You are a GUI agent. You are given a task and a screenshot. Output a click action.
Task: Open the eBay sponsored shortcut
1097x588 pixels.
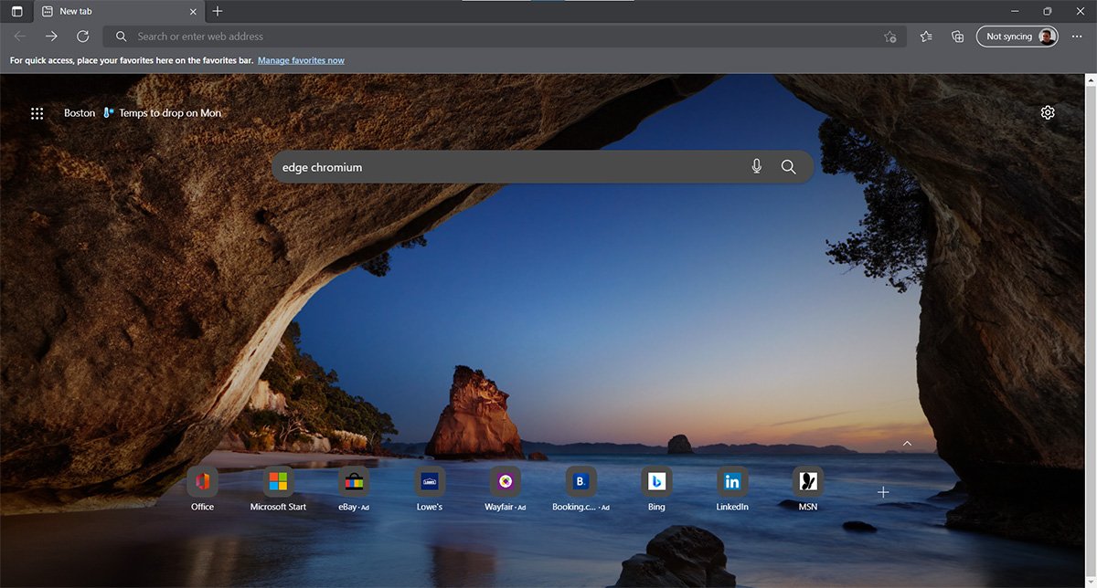[354, 481]
